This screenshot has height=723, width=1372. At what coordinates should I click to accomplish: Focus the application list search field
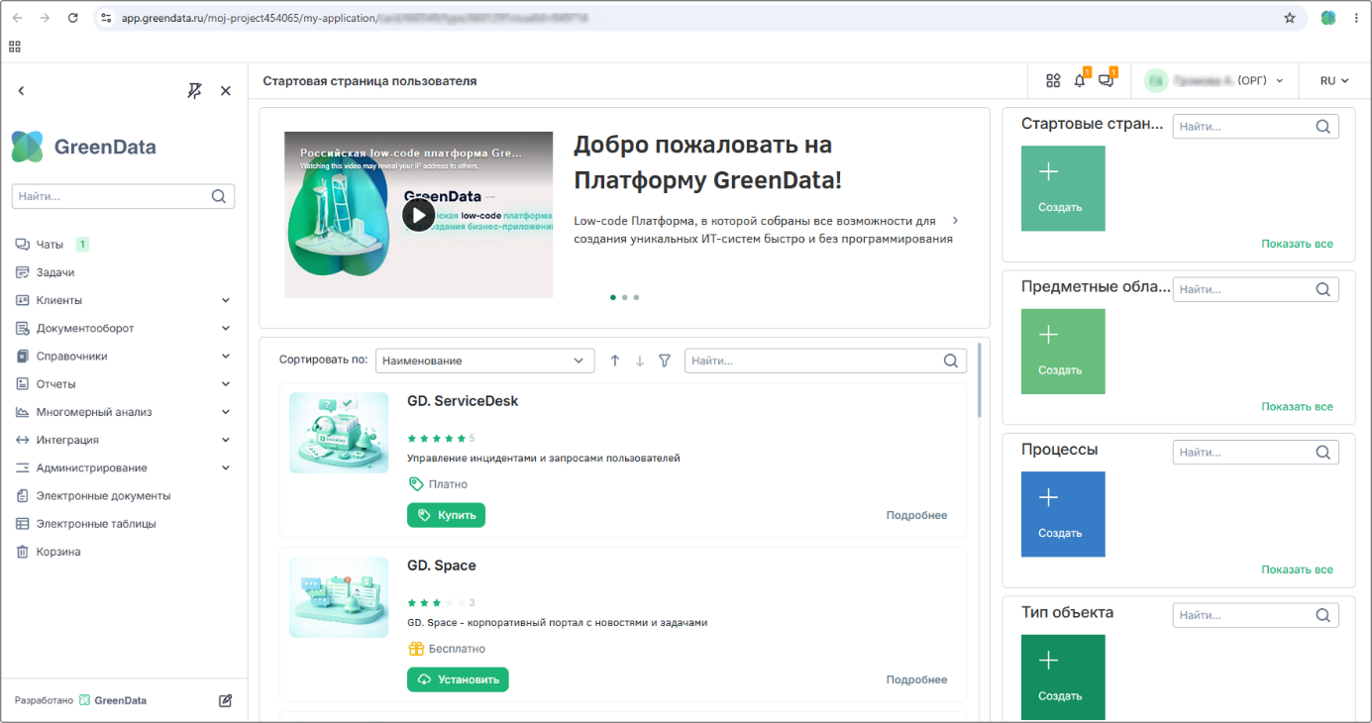point(825,361)
